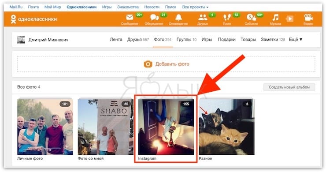Expand the Ещё profile menu
The height and width of the screenshot is (172, 326).
[296, 39]
